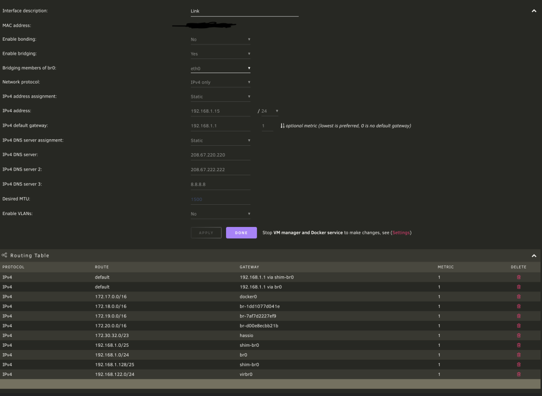Open the Network protocol dropdown

[221, 82]
